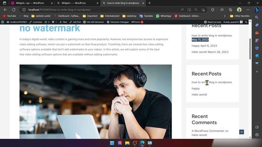Screen dimensions: 262x147
Task: Open updates counter in admin bar
Action: click(x=47, y=22)
